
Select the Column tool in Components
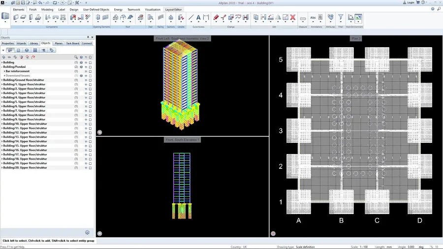tap(31, 17)
